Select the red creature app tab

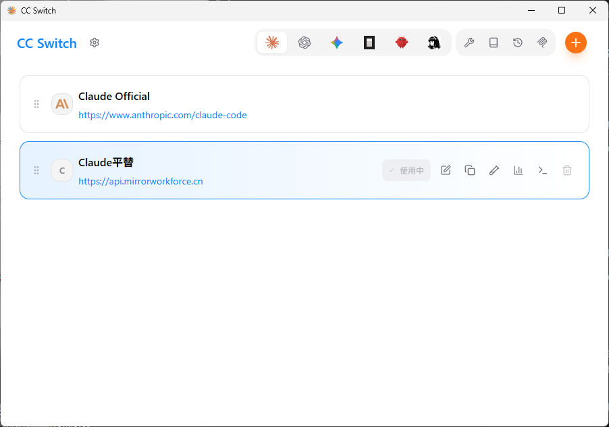pos(402,43)
